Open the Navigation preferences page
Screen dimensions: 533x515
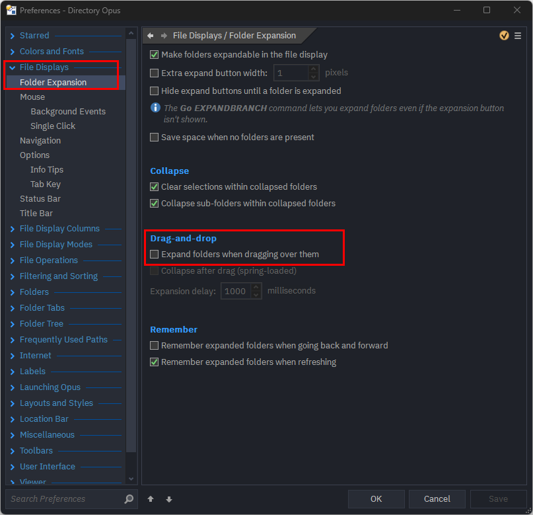[x=40, y=141]
